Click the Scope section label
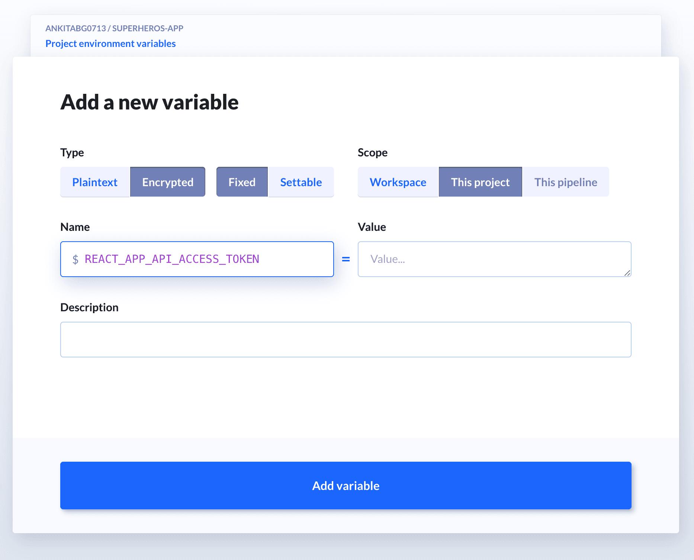The height and width of the screenshot is (560, 694). click(x=373, y=153)
